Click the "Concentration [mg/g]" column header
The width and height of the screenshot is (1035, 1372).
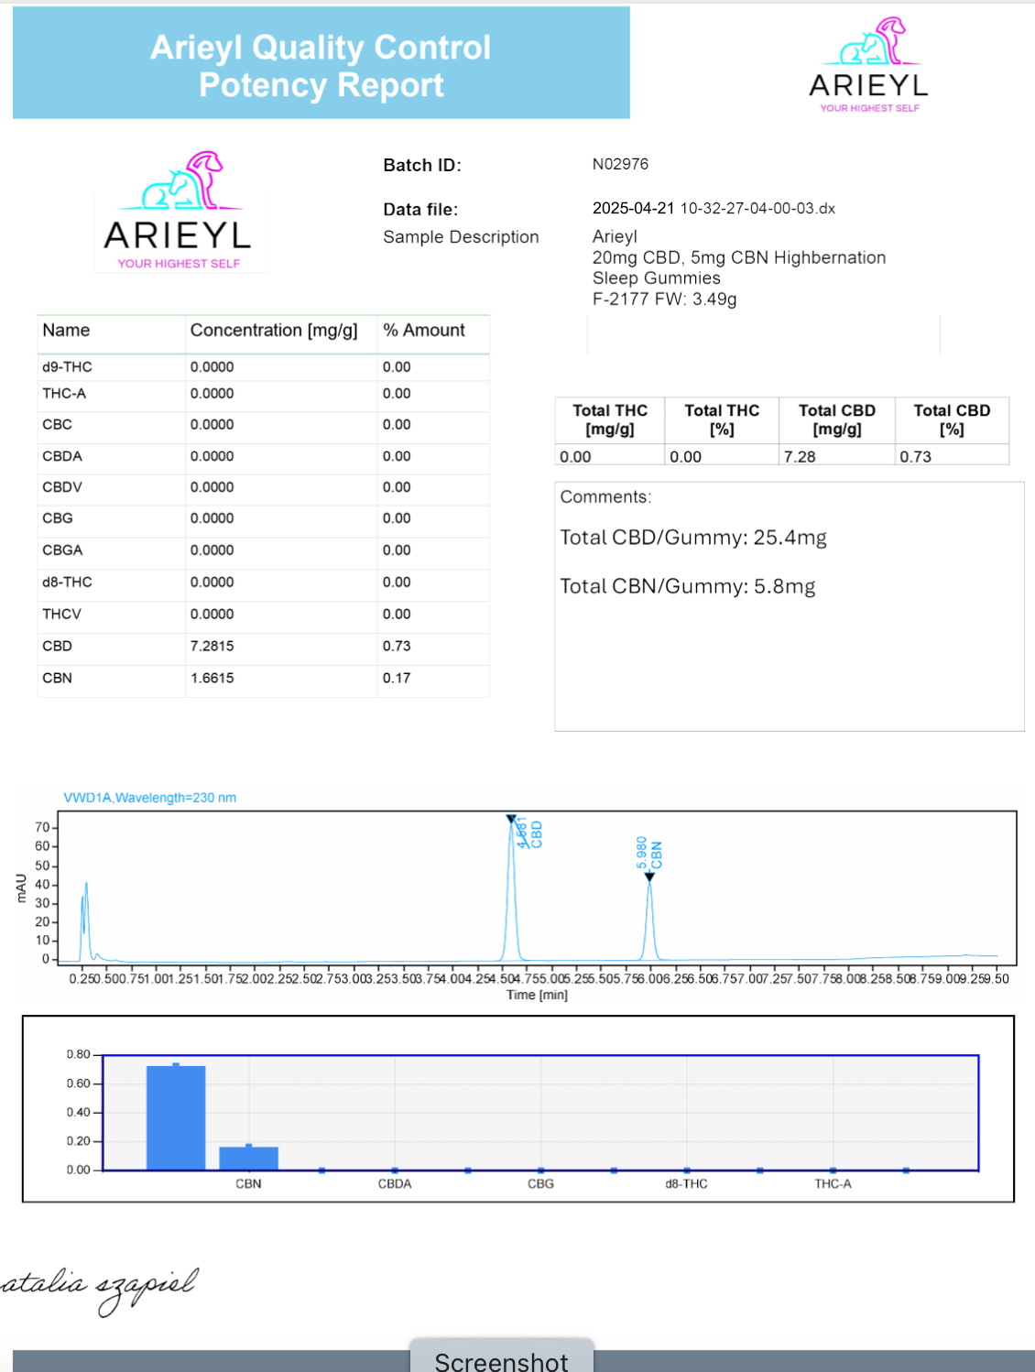pyautogui.click(x=274, y=331)
